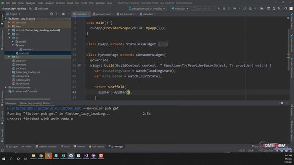Open Messages panel settings gear
The height and width of the screenshot is (165, 294).
(282, 103)
